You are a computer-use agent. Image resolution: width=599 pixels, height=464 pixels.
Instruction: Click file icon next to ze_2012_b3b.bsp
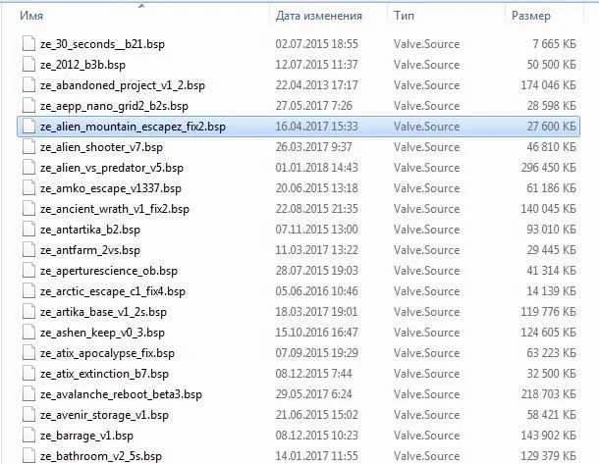[27, 65]
